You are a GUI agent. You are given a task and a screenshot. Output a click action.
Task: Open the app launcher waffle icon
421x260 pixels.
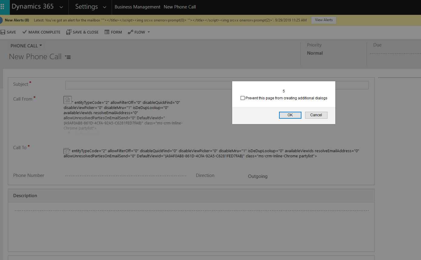pos(2,7)
